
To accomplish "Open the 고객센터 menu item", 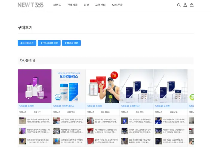I will click(100, 5).
